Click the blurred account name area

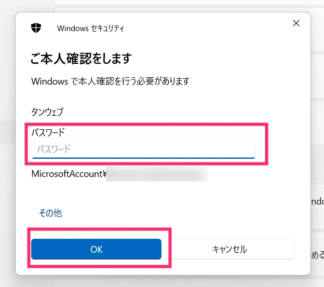coord(157,174)
